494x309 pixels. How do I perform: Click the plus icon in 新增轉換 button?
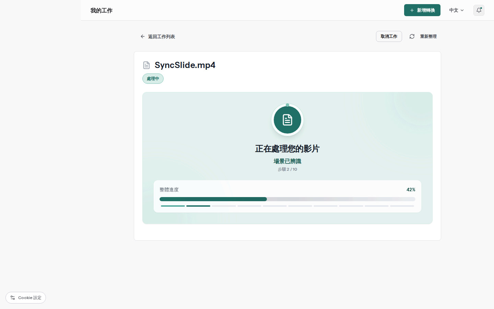click(412, 10)
